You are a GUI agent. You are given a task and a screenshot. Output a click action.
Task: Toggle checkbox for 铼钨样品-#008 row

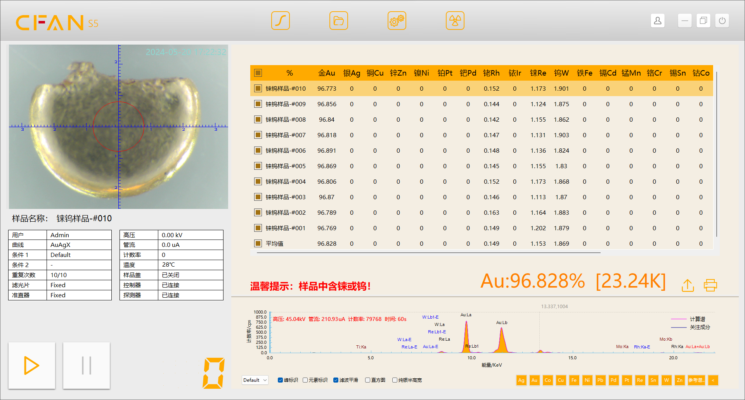click(x=258, y=119)
